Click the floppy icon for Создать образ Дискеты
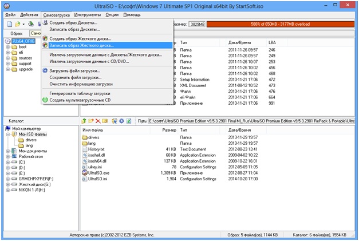Image resolution: width=359 pixels, height=241 pixels. pyautogui.click(x=45, y=23)
